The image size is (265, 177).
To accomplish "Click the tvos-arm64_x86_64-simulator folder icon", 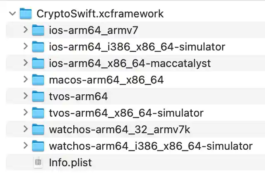I will (x=38, y=112).
